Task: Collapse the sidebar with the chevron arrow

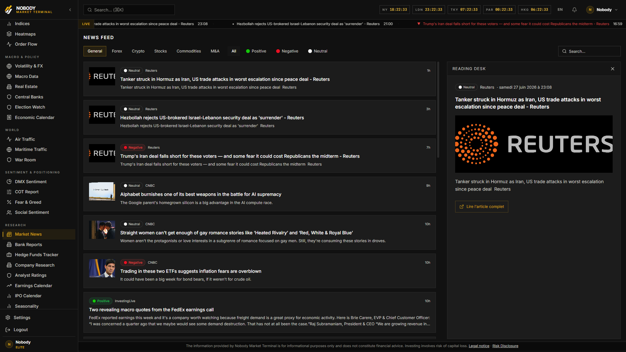Action: click(70, 10)
